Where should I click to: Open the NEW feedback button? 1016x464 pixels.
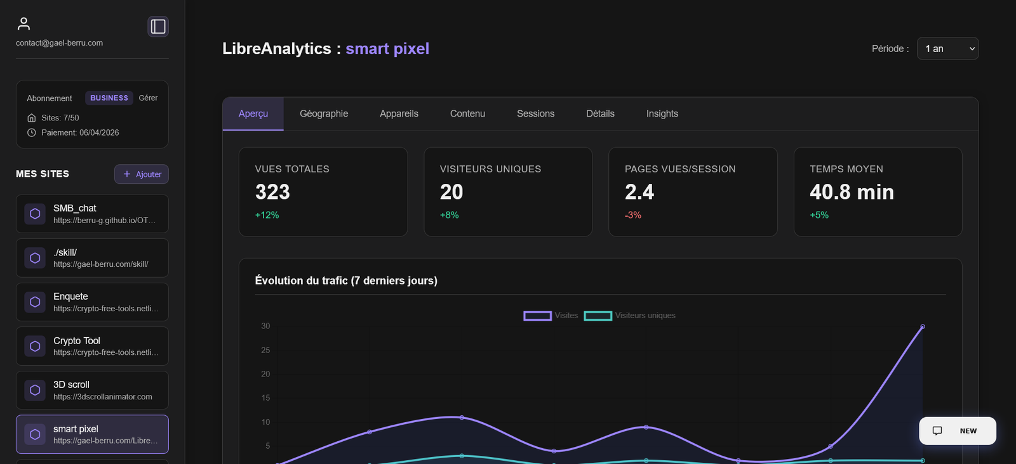(x=958, y=431)
